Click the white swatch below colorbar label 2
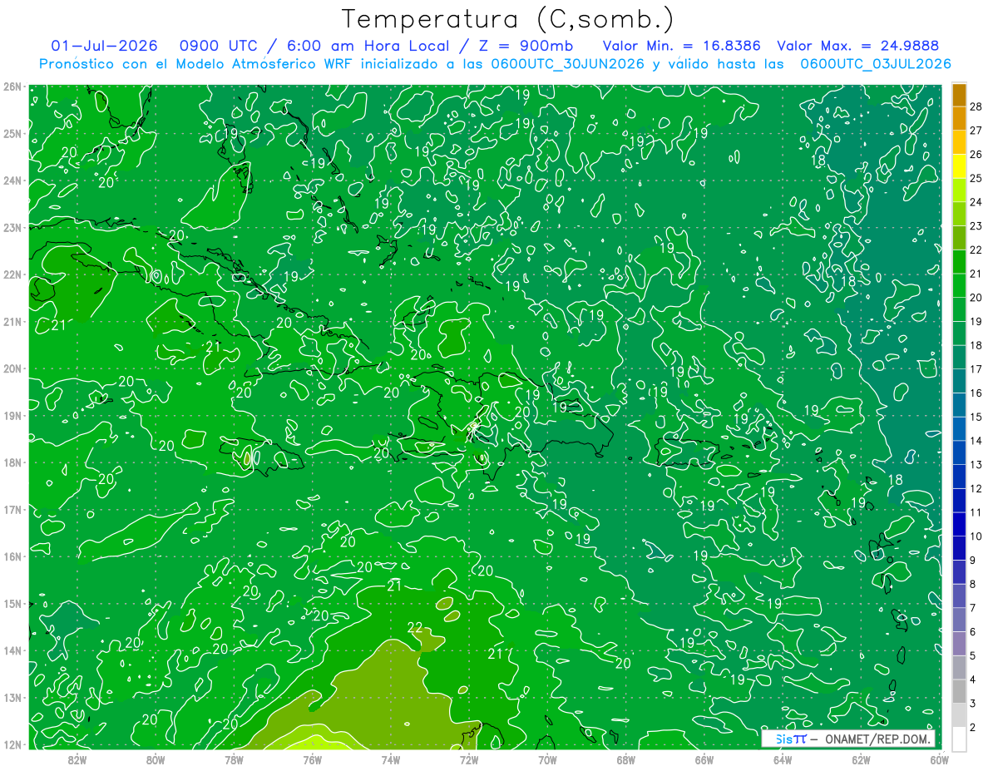 click(960, 739)
